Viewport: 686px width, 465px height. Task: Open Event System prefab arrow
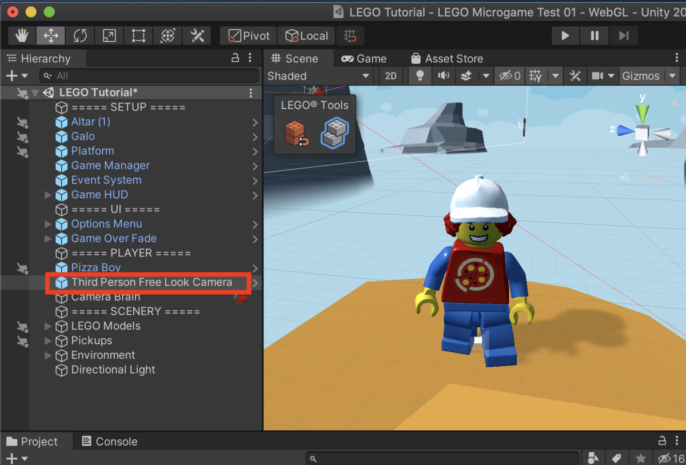click(255, 181)
